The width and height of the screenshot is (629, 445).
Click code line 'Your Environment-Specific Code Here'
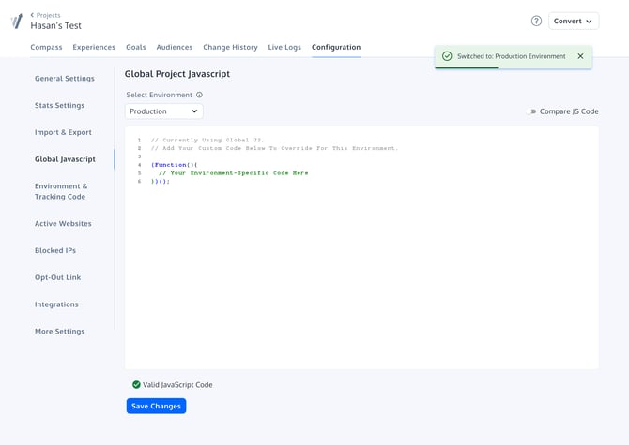234,173
